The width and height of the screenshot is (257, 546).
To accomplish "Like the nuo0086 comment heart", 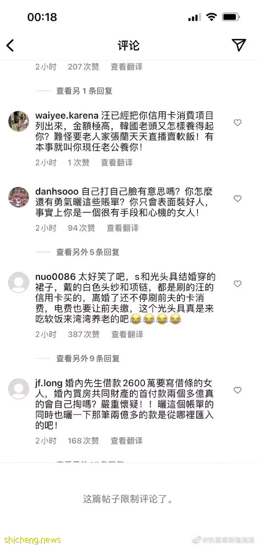I will coord(237,284).
